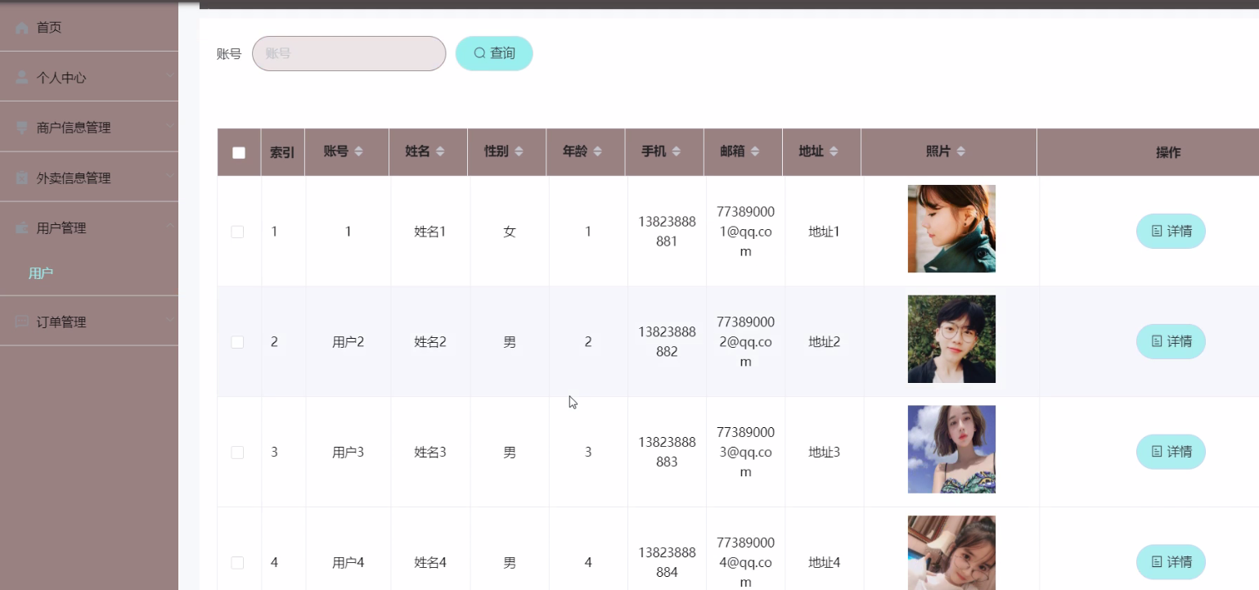Open 详情 for 姓名2
1259x590 pixels.
point(1171,341)
